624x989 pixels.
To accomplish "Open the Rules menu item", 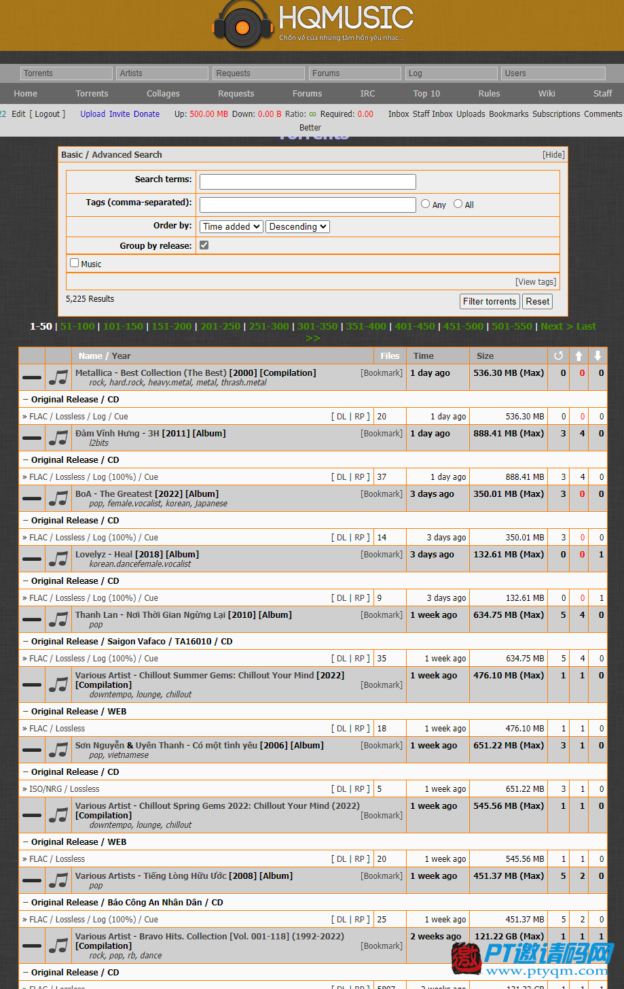I will click(x=489, y=93).
